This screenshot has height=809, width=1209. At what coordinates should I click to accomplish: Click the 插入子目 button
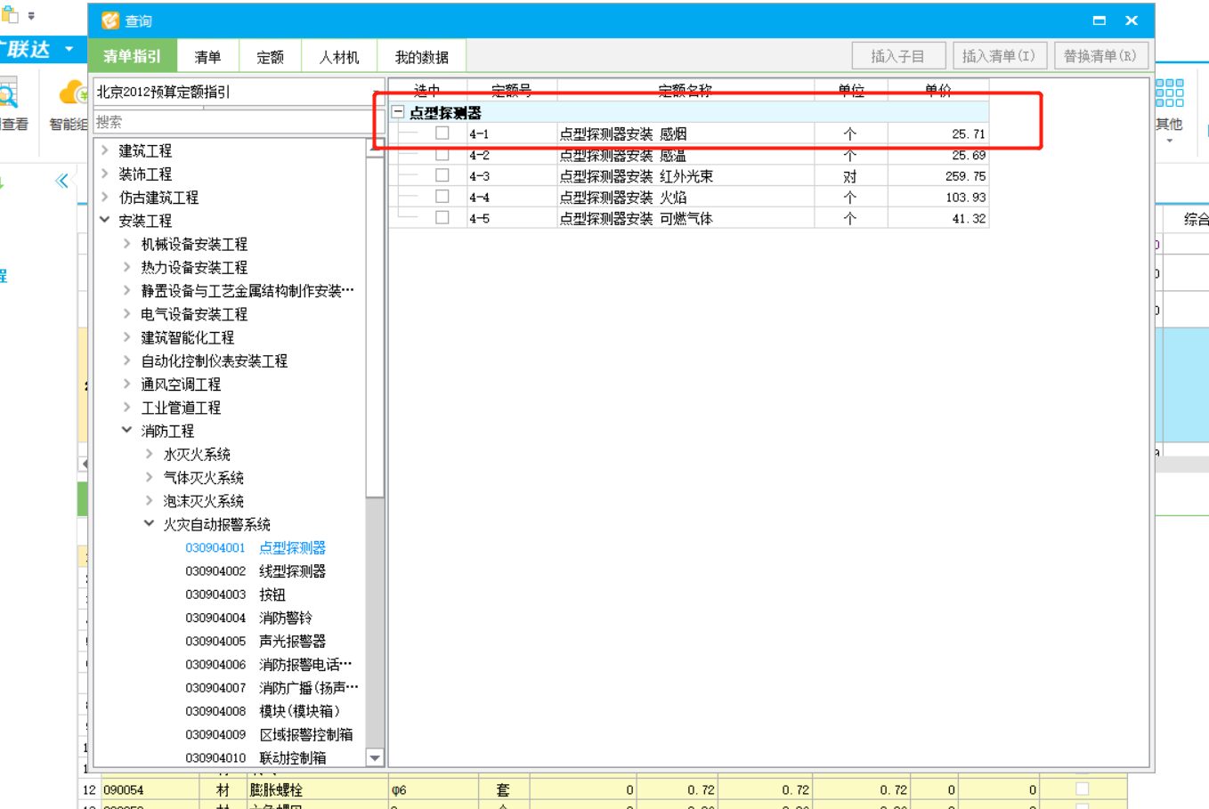[x=897, y=56]
